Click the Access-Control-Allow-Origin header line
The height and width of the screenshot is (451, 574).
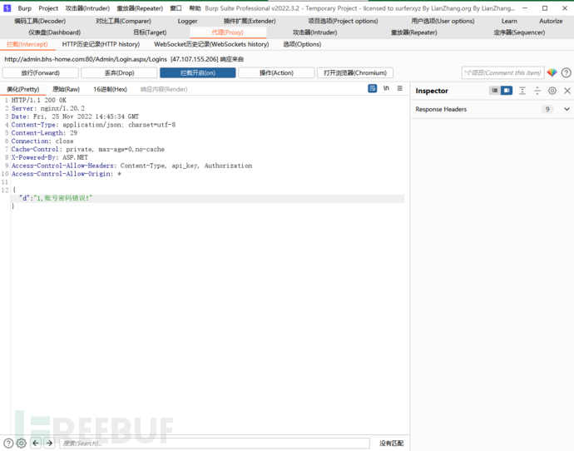click(67, 174)
